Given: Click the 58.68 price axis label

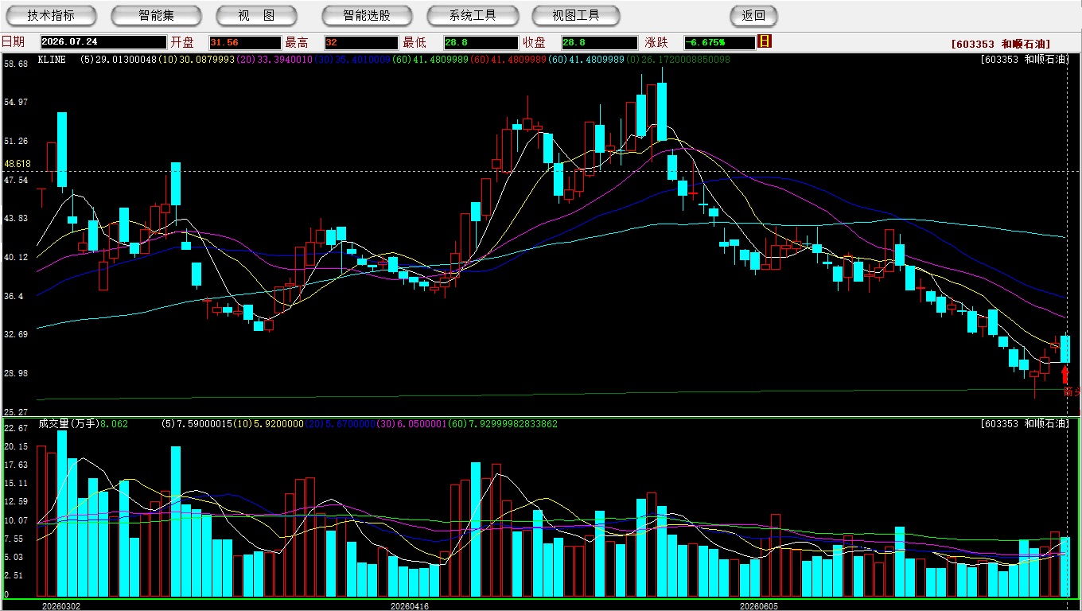Looking at the screenshot, I should tap(16, 64).
